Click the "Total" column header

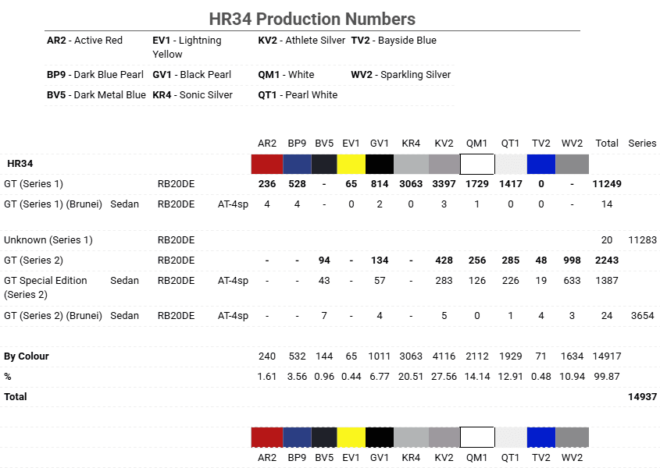[x=607, y=144]
